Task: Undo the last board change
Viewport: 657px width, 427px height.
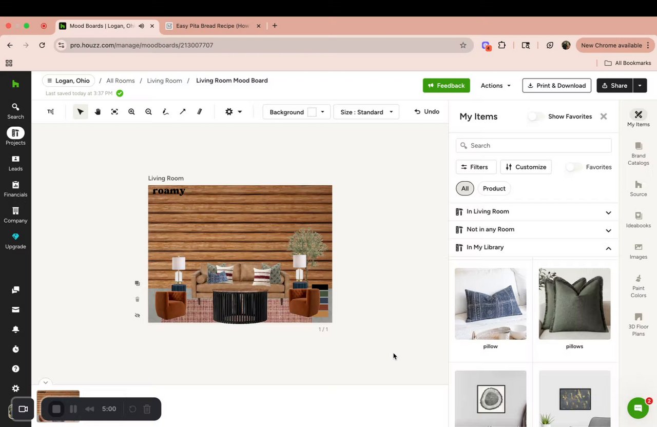Action: 427,111
